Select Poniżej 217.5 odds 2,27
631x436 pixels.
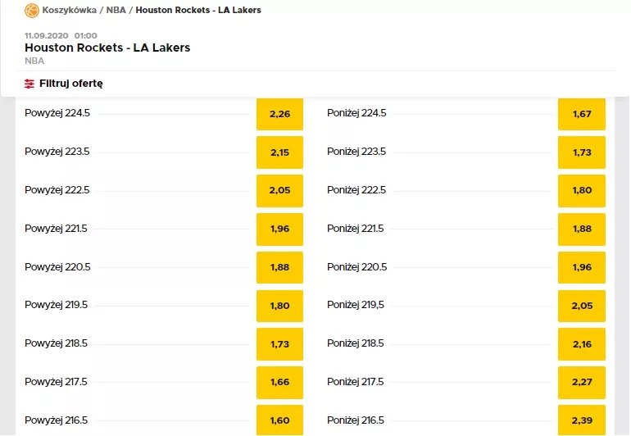click(x=582, y=383)
